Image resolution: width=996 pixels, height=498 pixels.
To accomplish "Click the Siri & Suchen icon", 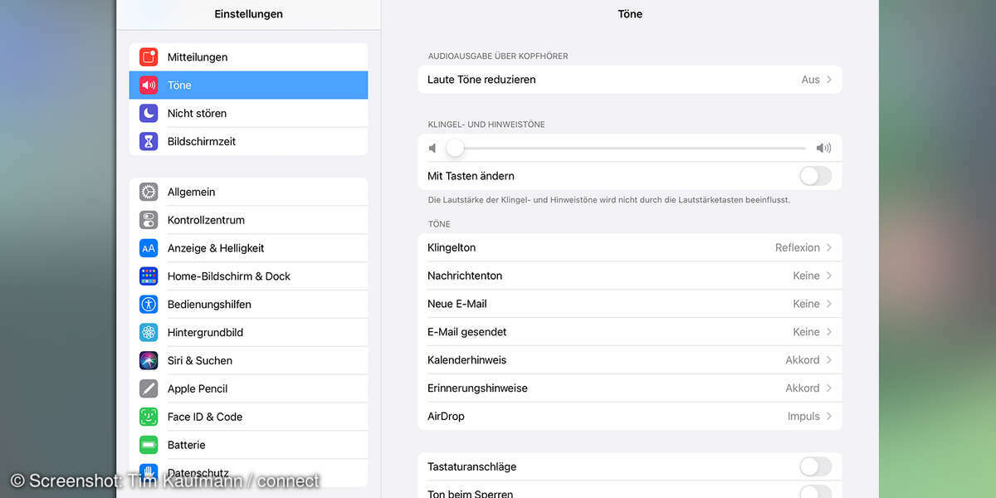I will click(x=149, y=360).
